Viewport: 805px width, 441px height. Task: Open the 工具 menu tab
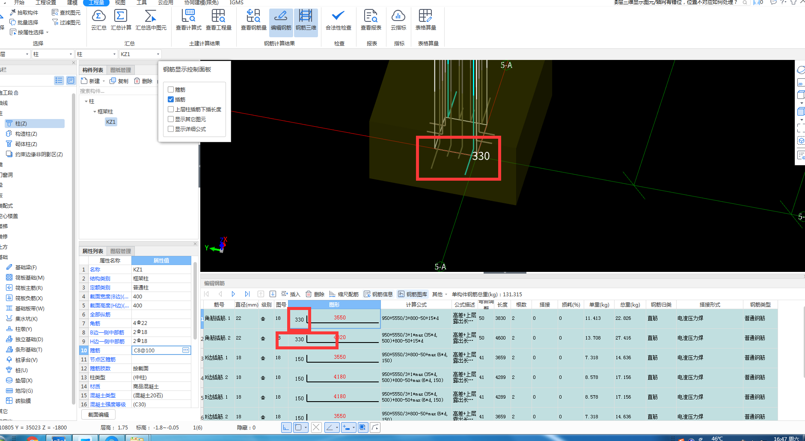[142, 3]
